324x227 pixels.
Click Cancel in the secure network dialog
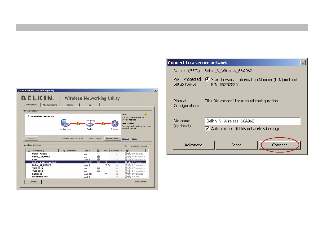[236, 145]
